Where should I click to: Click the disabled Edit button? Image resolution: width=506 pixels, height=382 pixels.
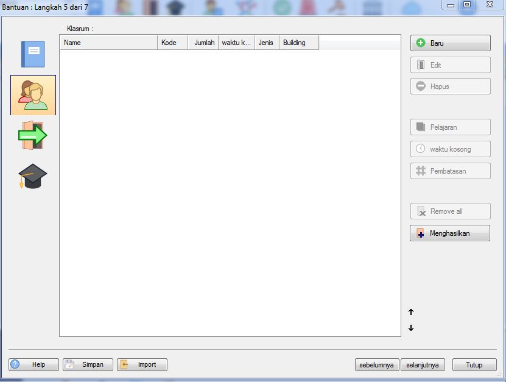click(x=450, y=65)
